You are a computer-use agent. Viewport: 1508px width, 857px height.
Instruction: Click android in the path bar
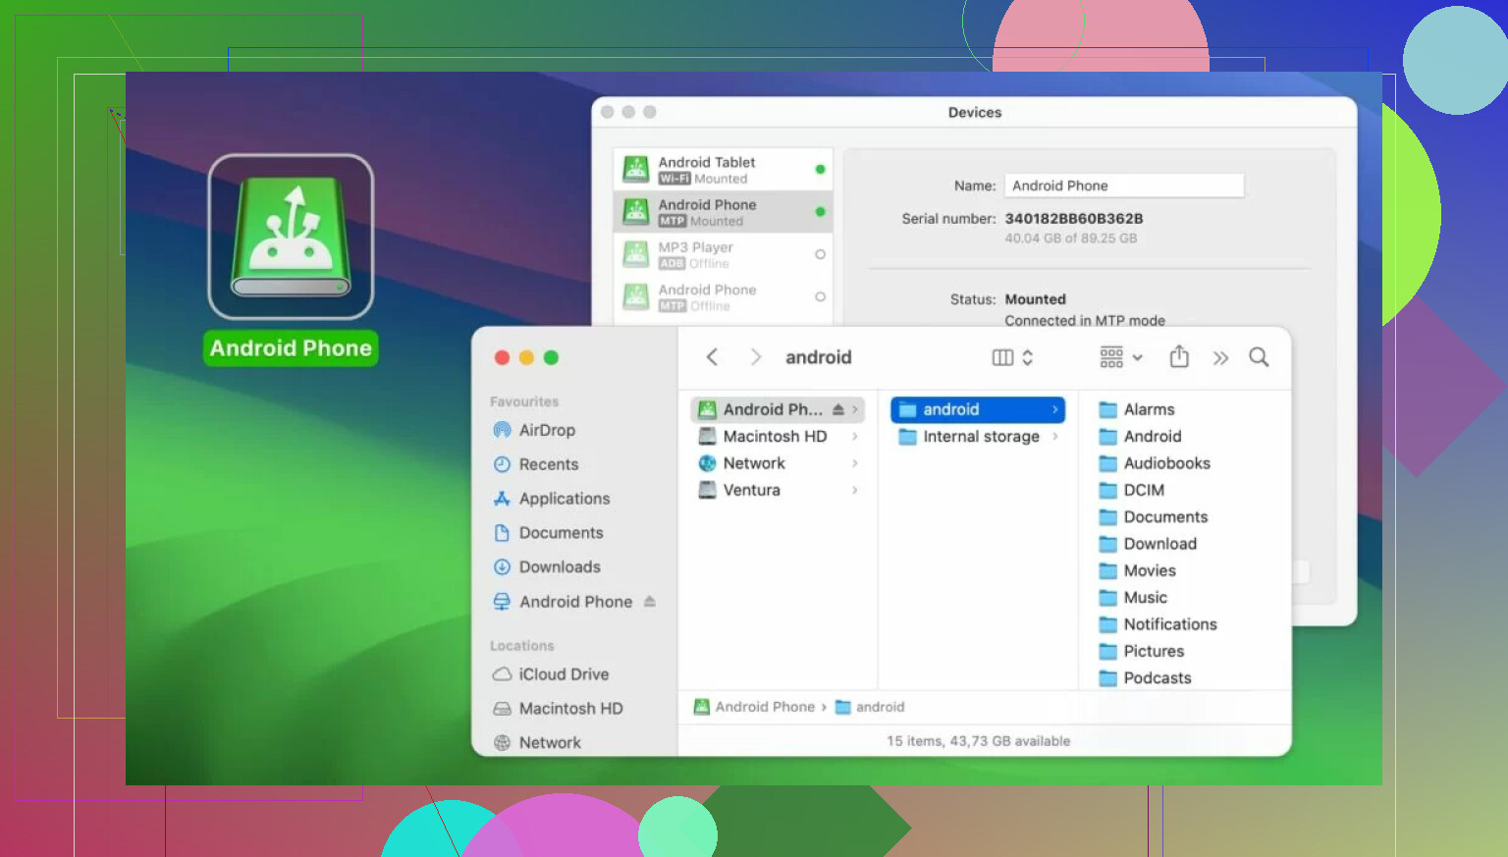point(870,707)
